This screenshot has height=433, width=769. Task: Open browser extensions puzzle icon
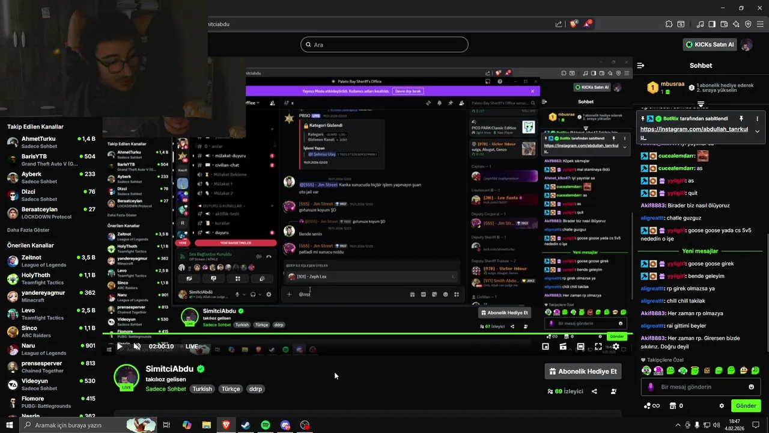point(669,24)
